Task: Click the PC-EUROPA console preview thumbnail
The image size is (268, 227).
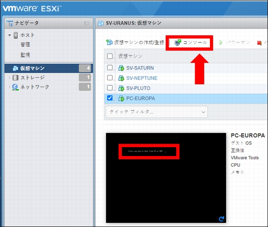Action: pos(166,178)
